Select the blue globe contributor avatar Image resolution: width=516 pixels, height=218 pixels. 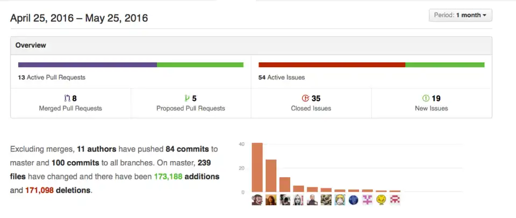(x=354, y=200)
